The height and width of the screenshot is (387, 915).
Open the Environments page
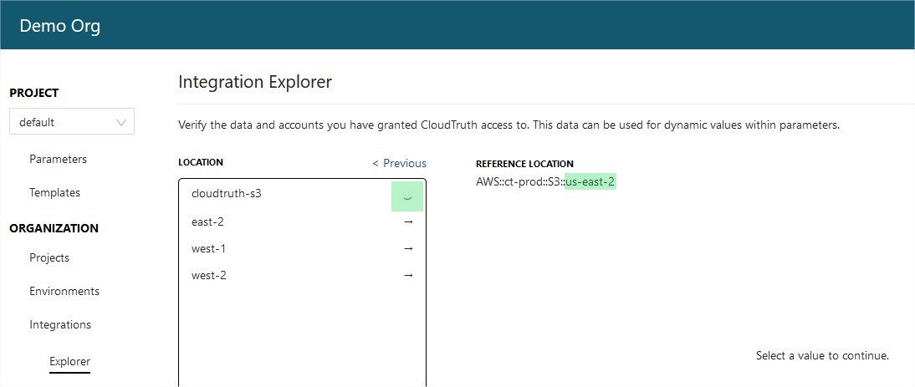(x=64, y=291)
